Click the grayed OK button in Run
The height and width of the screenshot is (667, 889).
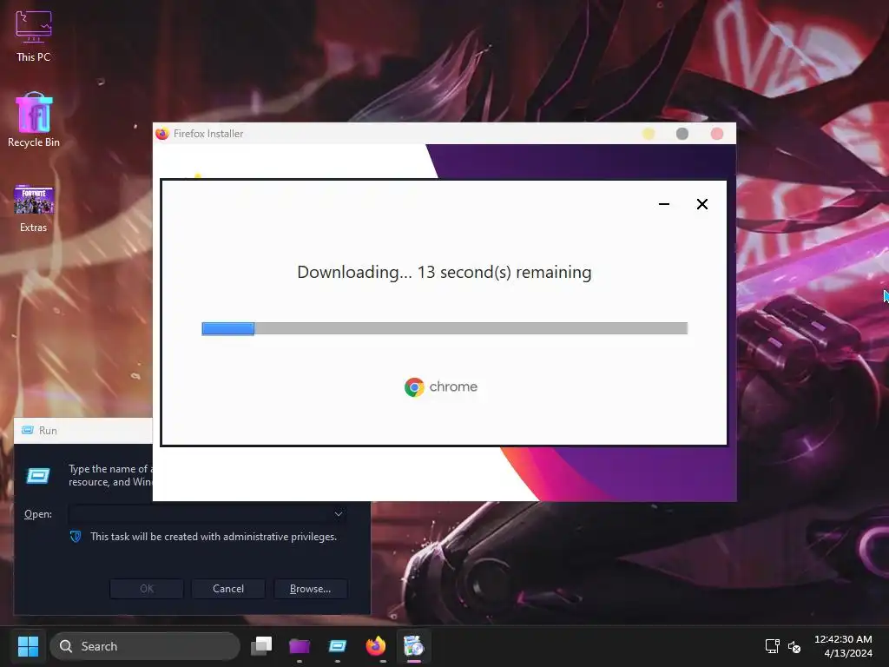coord(146,589)
